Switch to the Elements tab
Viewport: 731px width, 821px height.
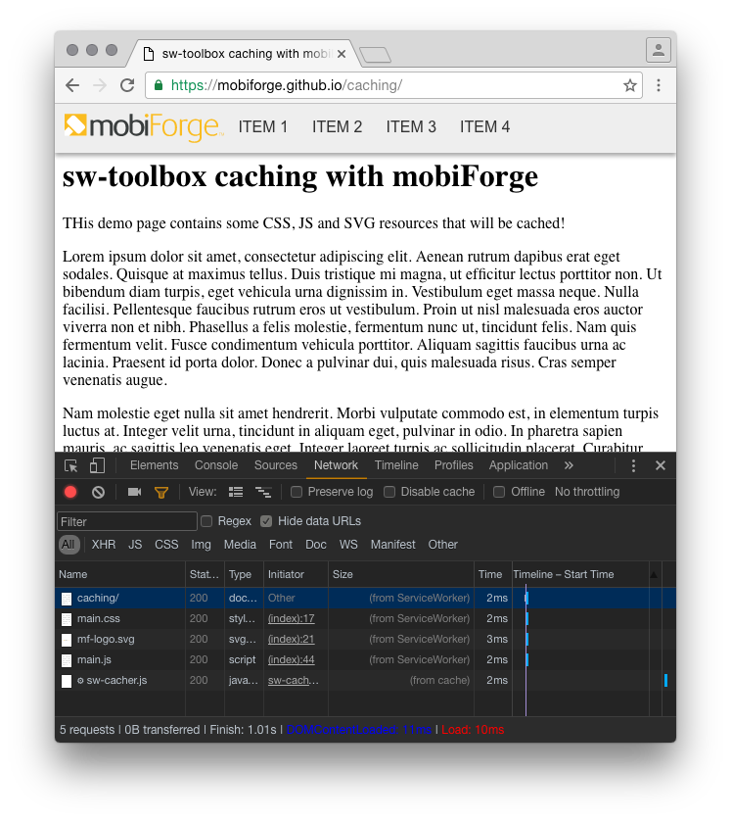click(x=155, y=465)
